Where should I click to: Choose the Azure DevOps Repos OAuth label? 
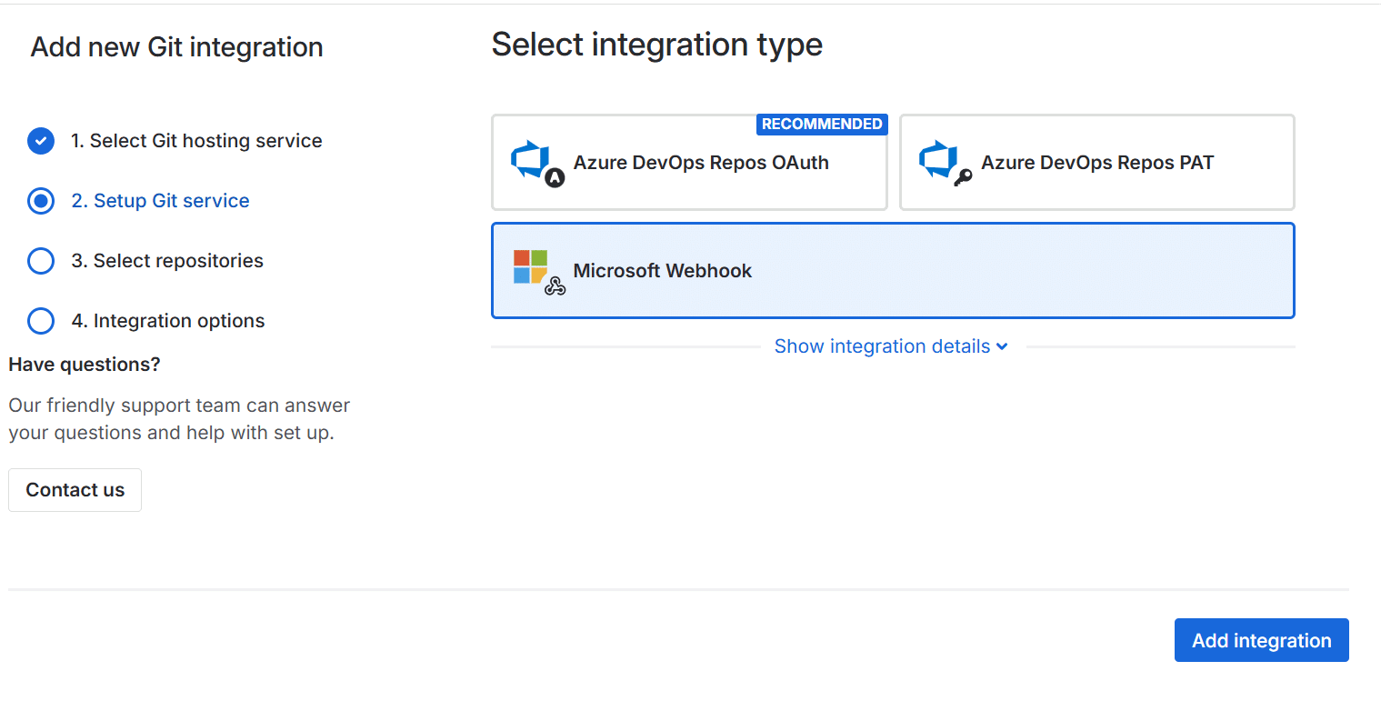tap(701, 163)
